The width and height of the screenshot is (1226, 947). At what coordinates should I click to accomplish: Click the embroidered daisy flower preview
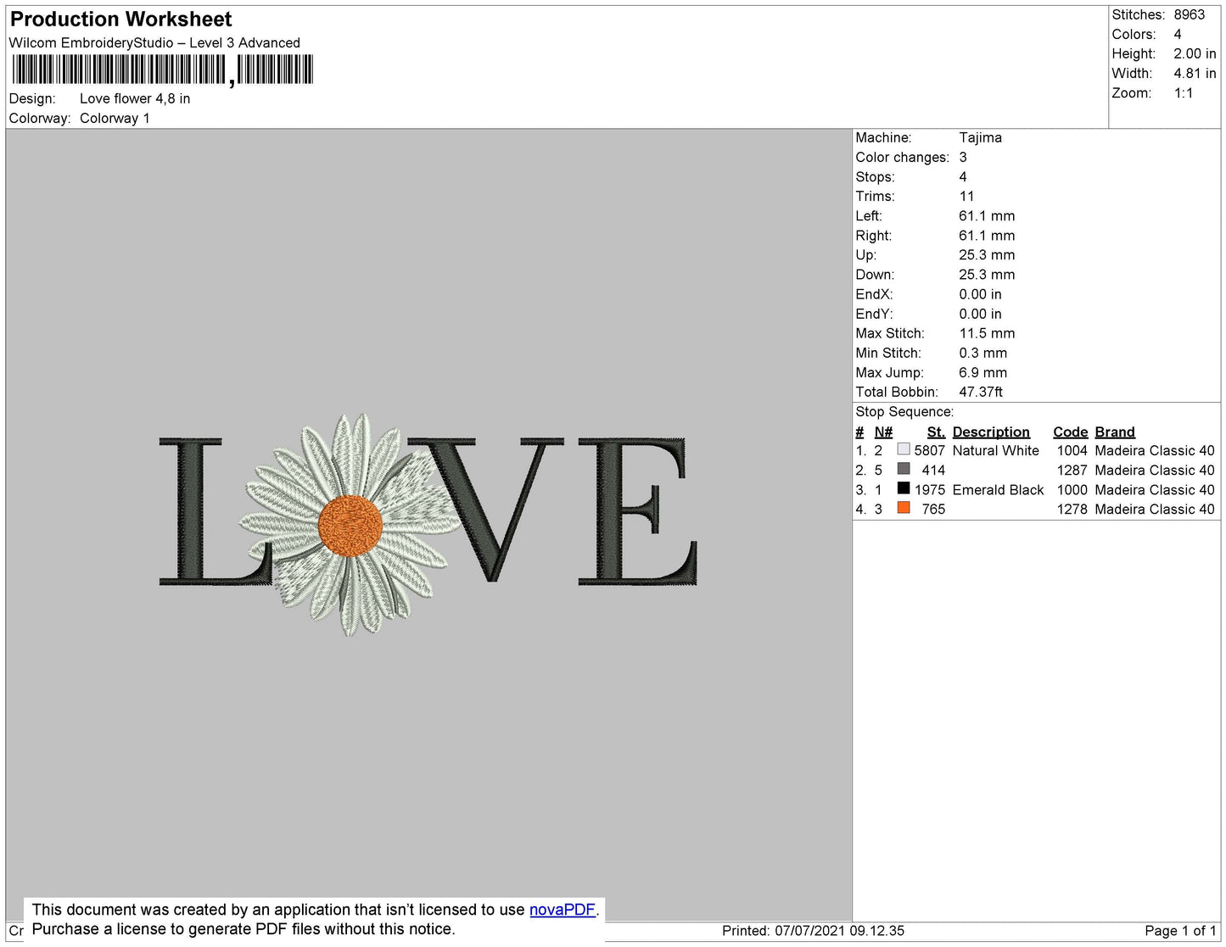coord(350,524)
